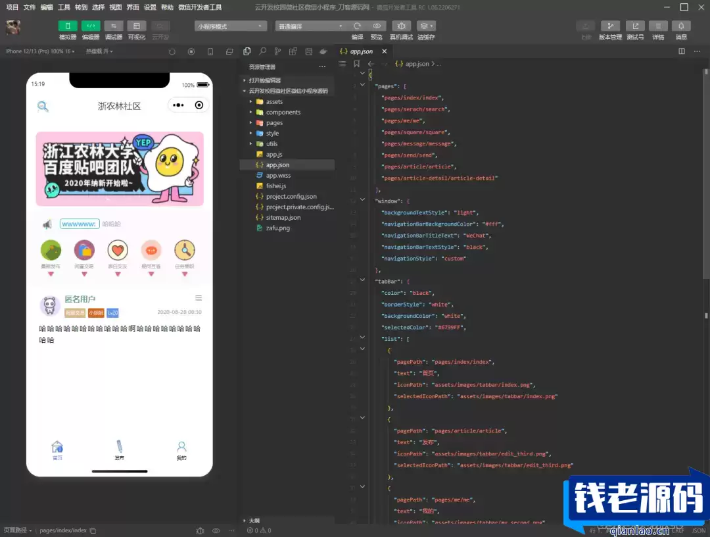
Task: Open the hot reload dropdown
Action: click(99, 51)
